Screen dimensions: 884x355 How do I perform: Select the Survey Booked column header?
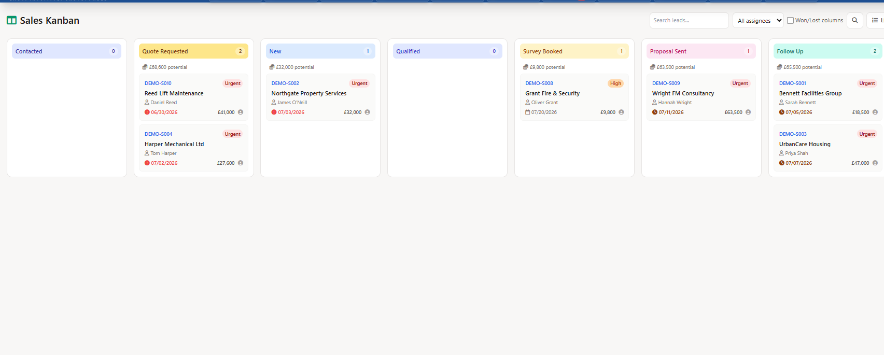[x=574, y=51]
